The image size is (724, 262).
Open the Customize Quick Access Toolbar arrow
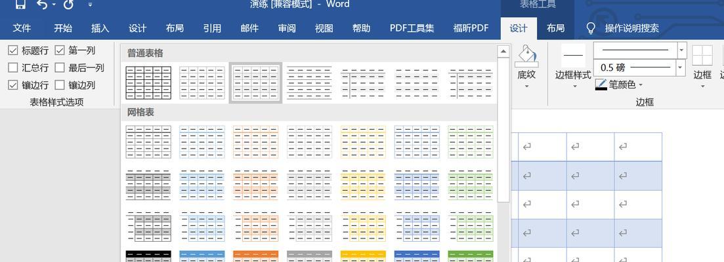coord(90,5)
